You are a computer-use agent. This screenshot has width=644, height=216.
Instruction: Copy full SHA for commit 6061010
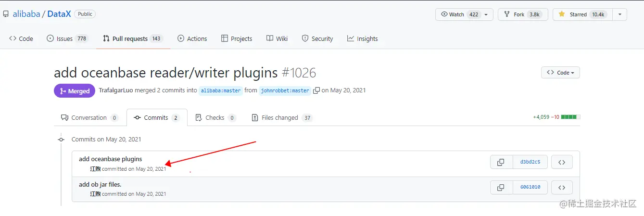point(502,187)
